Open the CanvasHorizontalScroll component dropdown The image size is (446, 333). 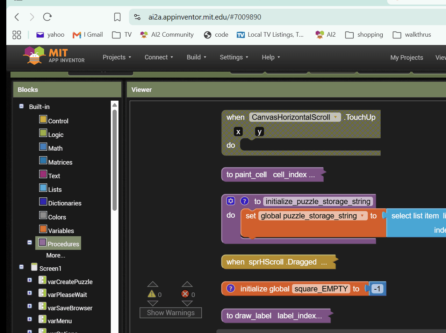[x=336, y=117]
